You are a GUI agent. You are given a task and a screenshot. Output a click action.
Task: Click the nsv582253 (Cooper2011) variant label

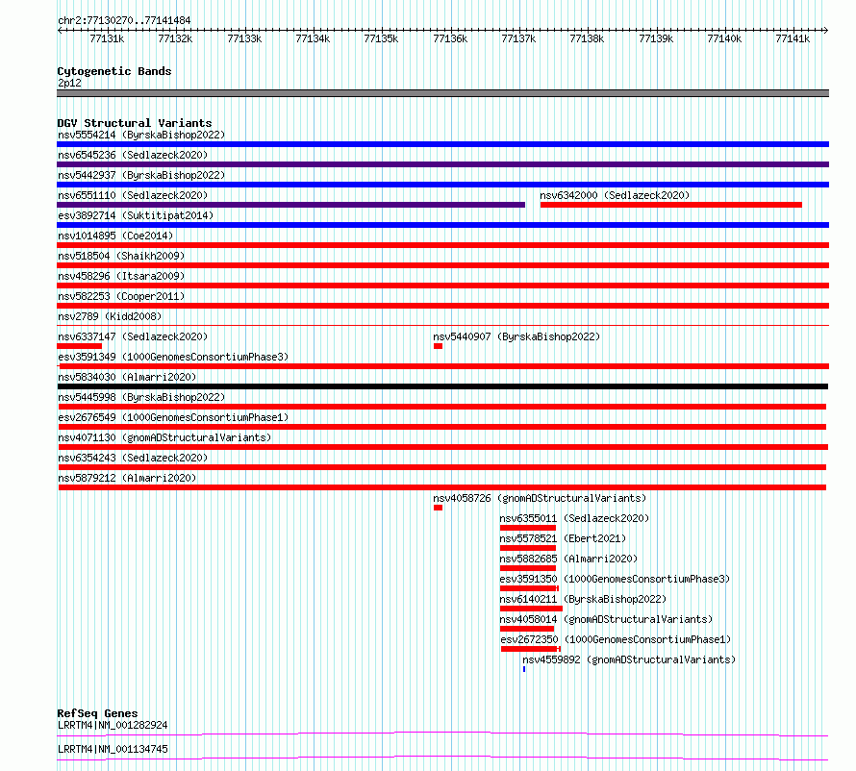(121, 296)
